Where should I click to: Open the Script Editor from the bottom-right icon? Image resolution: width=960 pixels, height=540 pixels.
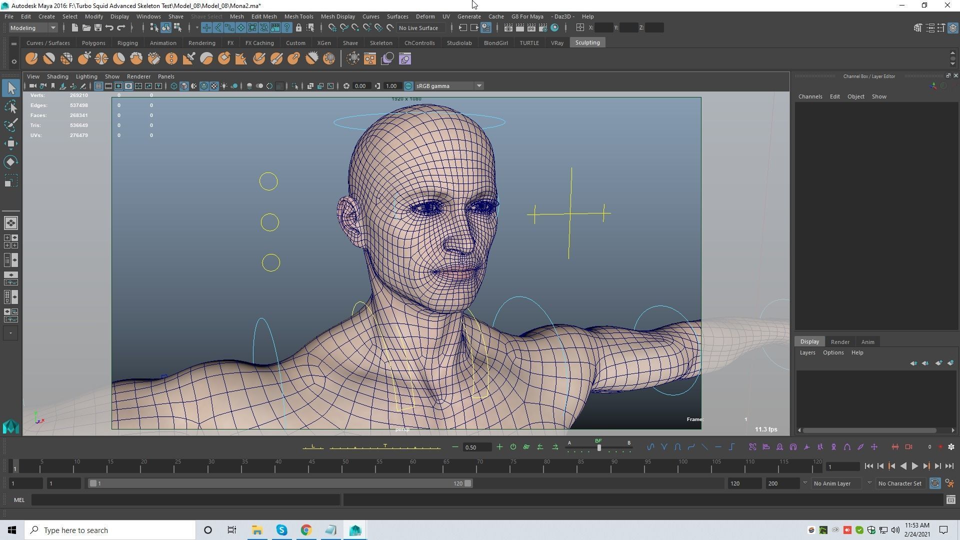[951, 499]
